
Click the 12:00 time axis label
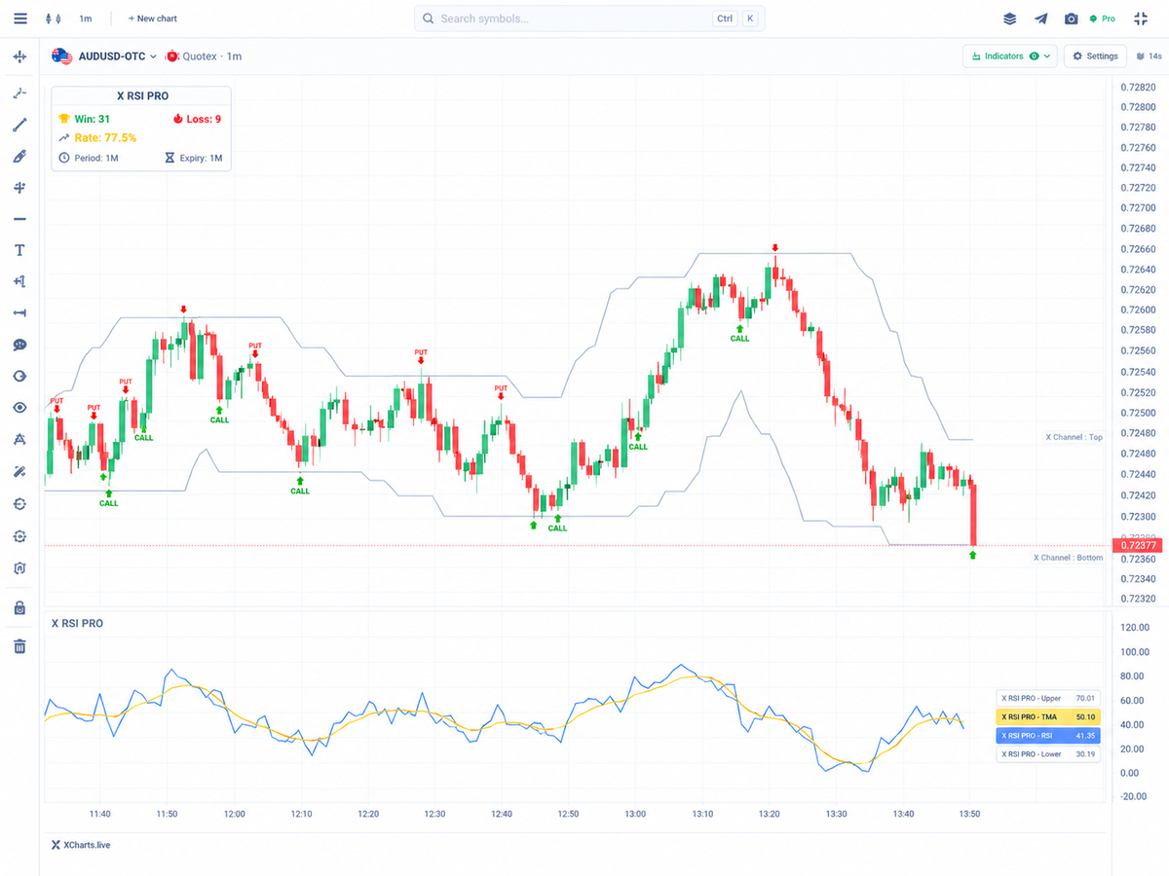click(x=234, y=814)
